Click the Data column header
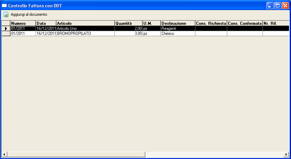 click(46, 23)
